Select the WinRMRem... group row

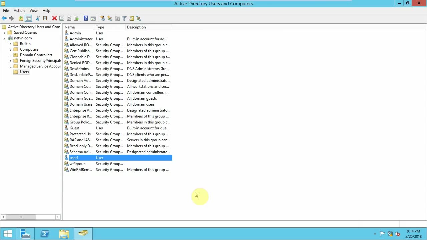[x=118, y=170]
